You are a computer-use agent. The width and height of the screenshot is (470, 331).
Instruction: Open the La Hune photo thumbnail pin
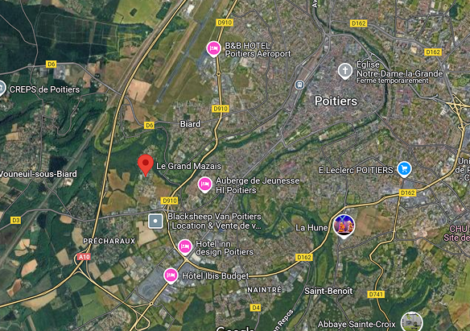tap(344, 226)
